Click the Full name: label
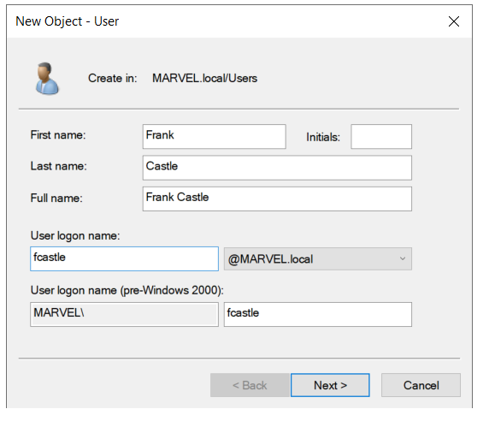 (56, 198)
